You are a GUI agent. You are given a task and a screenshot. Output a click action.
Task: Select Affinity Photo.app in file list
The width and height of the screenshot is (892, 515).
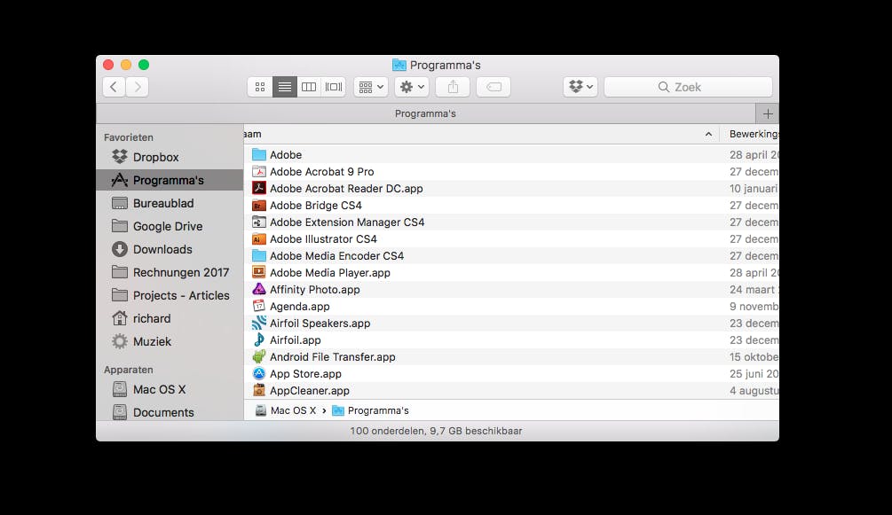(314, 290)
